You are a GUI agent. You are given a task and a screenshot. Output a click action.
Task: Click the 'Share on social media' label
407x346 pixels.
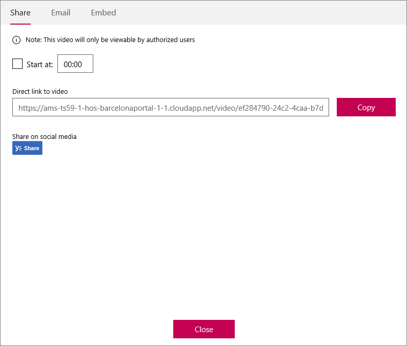pyautogui.click(x=45, y=136)
